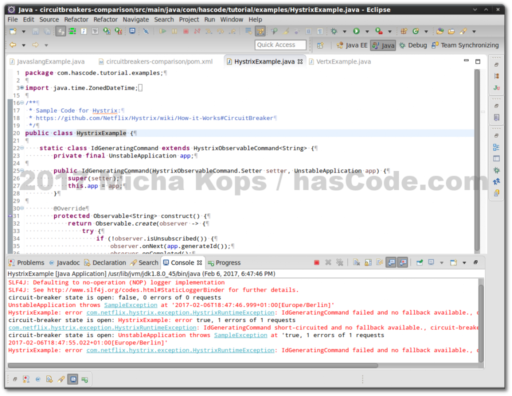Click the Resume debug icon
Screen dimensions: 512x396
(x=162, y=31)
